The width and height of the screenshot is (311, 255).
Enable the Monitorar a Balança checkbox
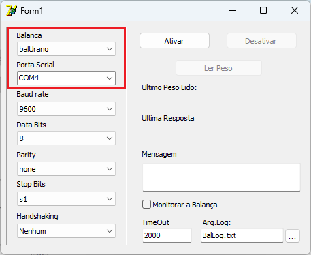pos(146,205)
